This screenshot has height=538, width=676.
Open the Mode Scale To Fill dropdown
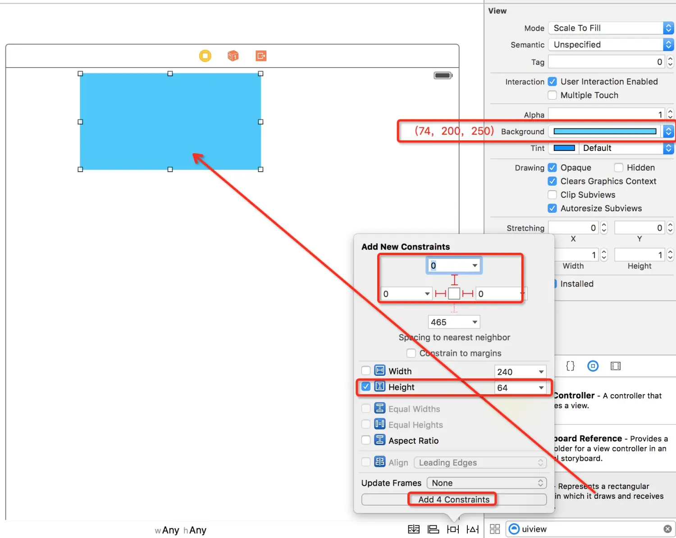pos(611,28)
